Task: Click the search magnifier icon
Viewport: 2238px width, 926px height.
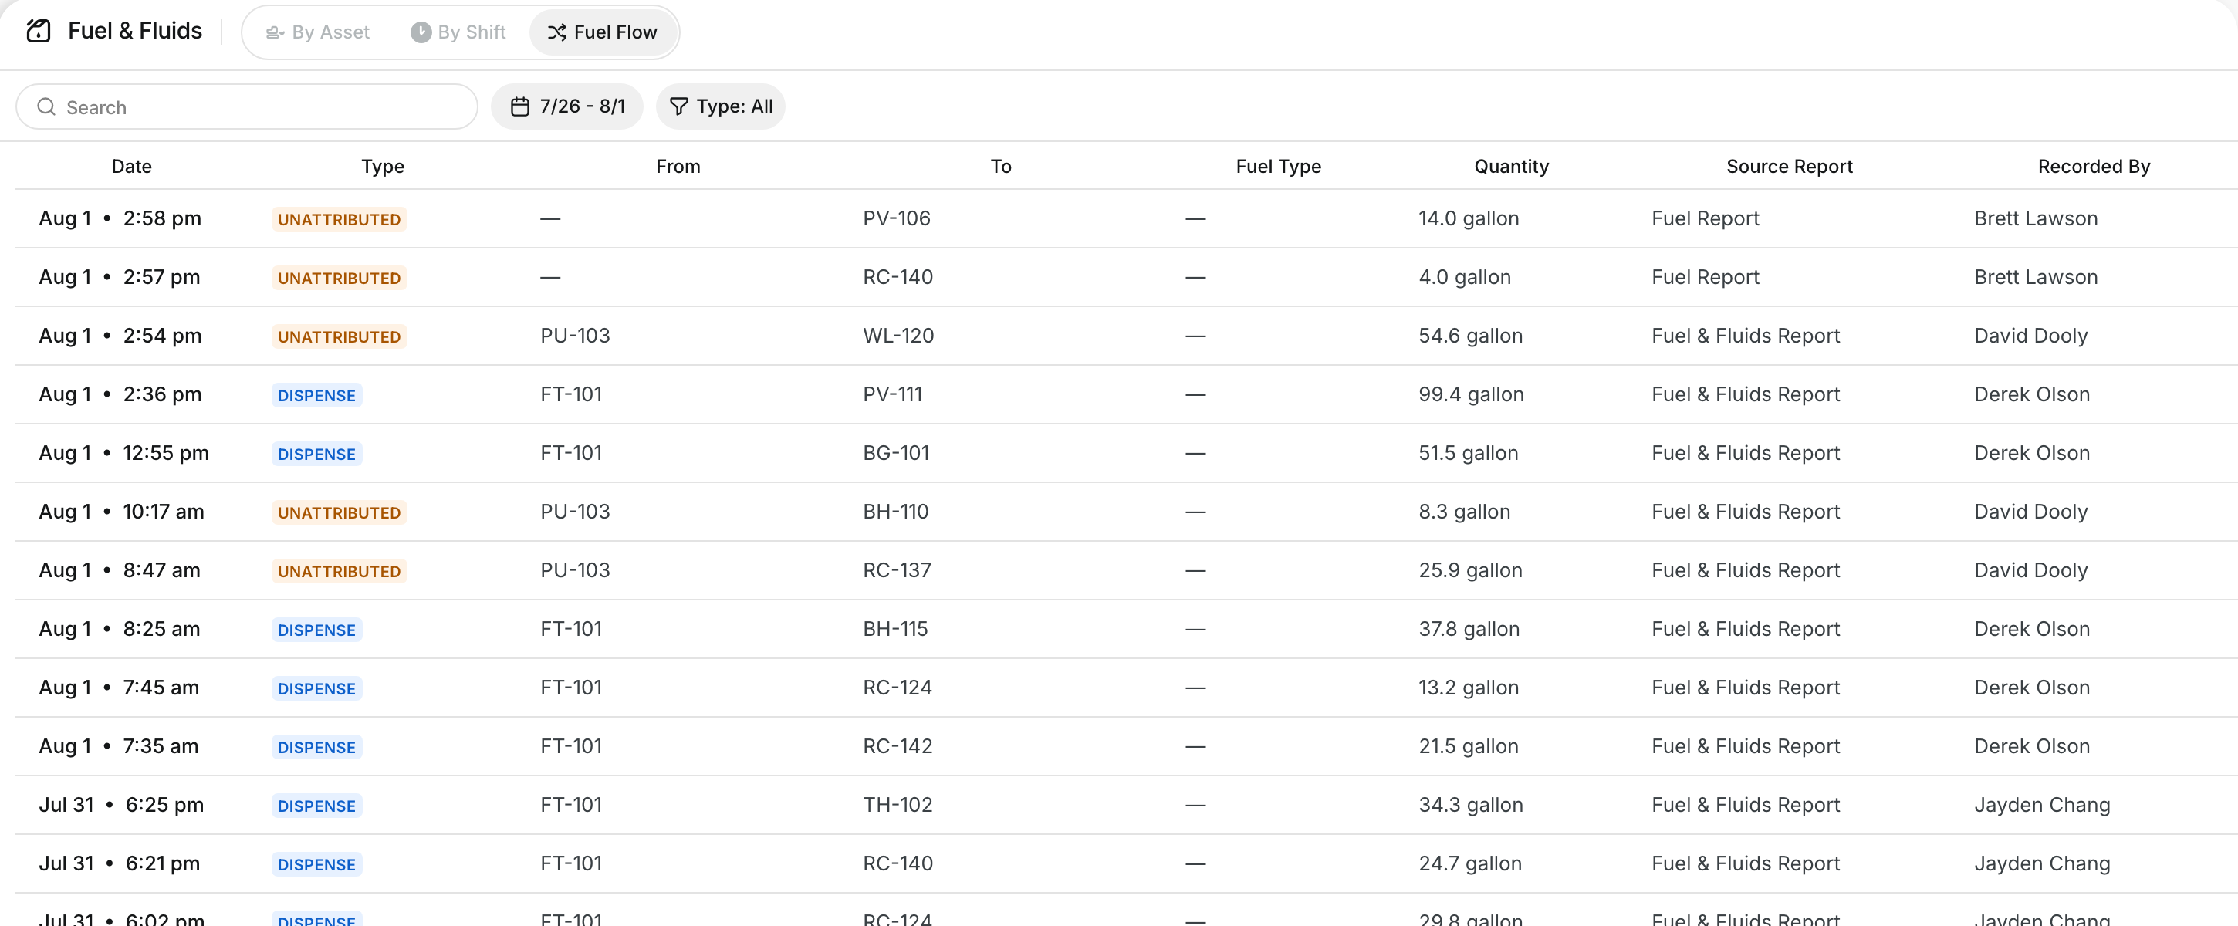Action: pos(46,106)
